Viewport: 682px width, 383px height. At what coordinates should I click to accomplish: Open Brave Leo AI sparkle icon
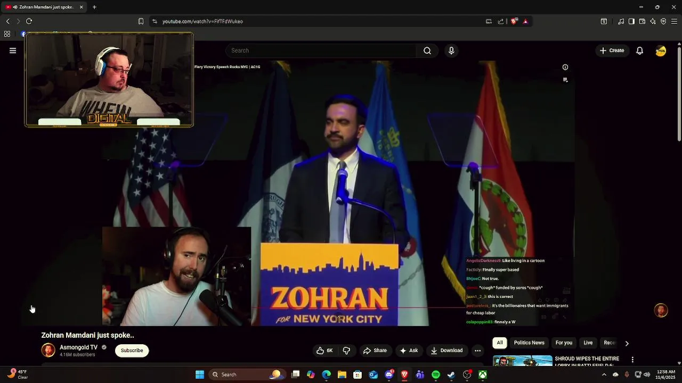click(653, 21)
